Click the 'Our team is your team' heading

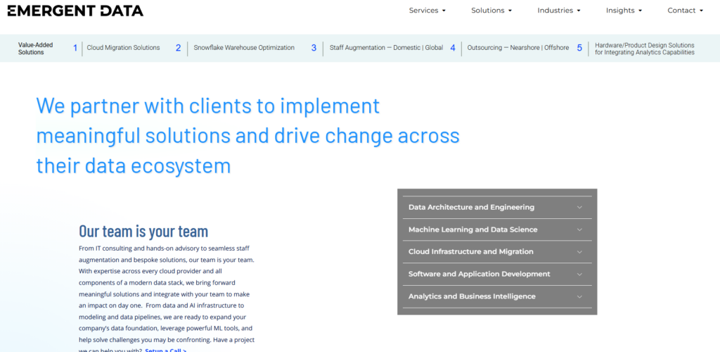[x=143, y=231]
